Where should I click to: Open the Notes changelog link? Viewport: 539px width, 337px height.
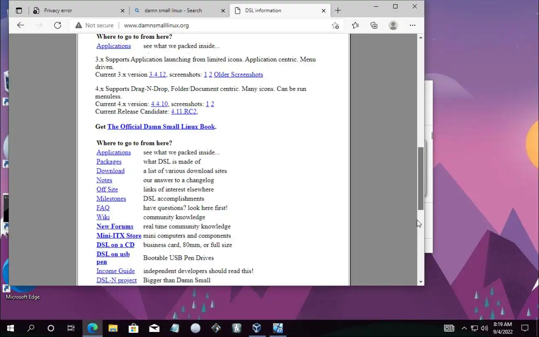[104, 180]
